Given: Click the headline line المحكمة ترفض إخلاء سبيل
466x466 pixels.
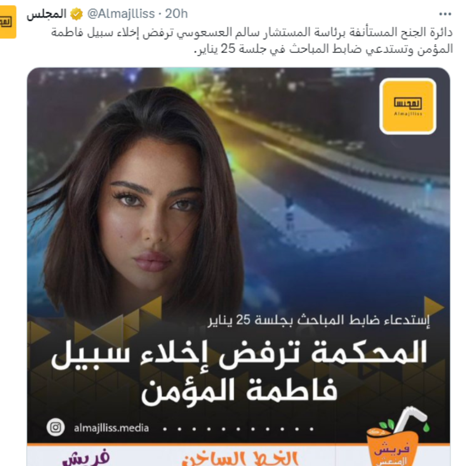Looking at the screenshot, I should click(x=239, y=354).
